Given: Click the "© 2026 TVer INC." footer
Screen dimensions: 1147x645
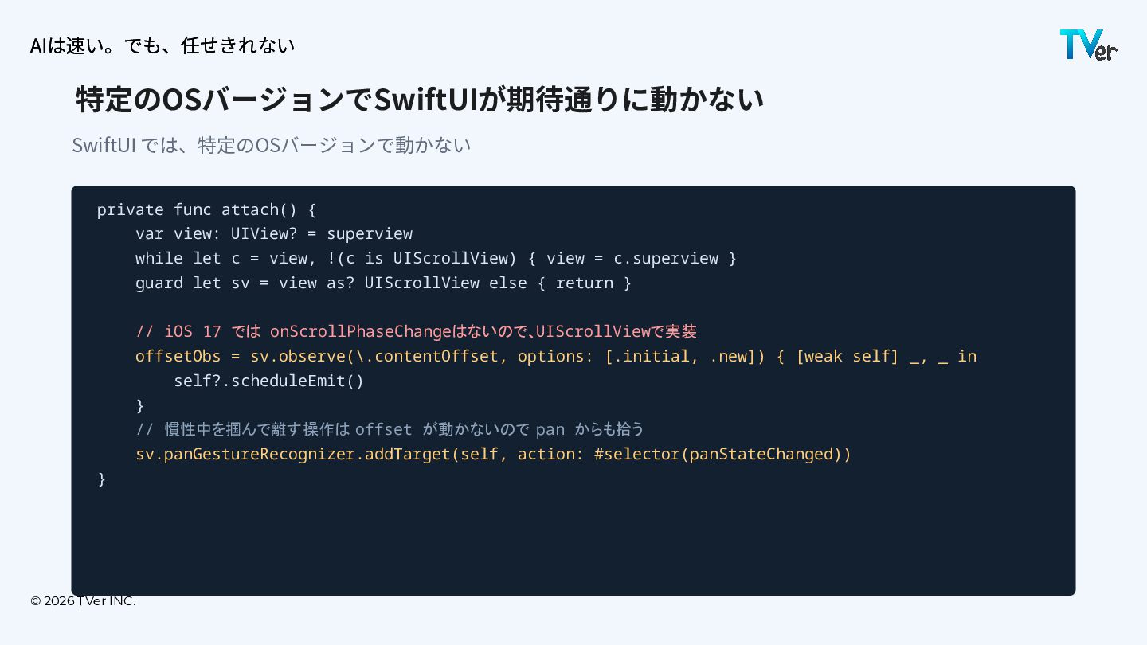Looking at the screenshot, I should tap(83, 601).
